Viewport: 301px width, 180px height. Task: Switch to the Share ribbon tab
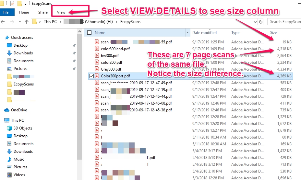[x=43, y=12]
